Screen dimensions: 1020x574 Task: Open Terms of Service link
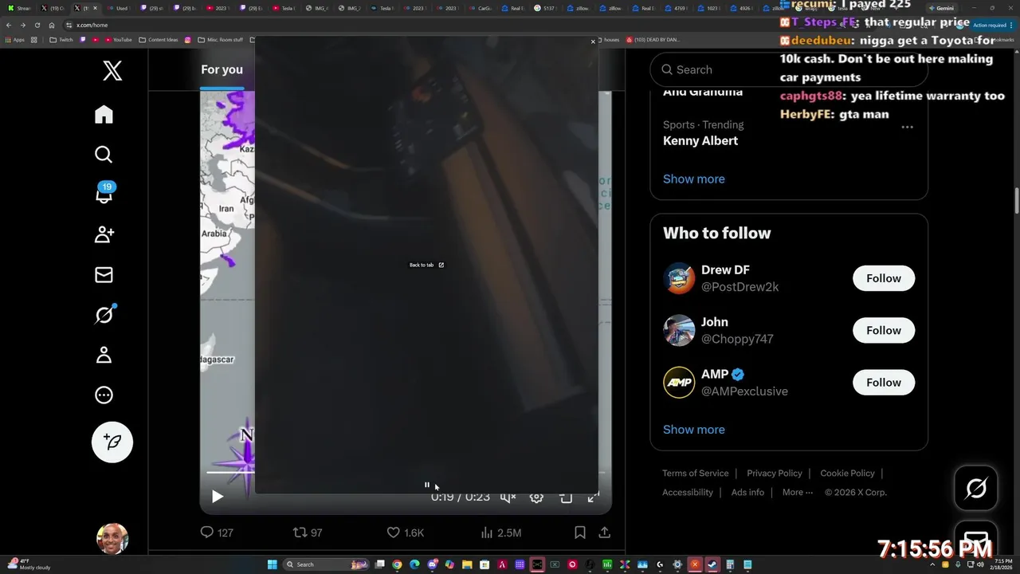tap(696, 474)
